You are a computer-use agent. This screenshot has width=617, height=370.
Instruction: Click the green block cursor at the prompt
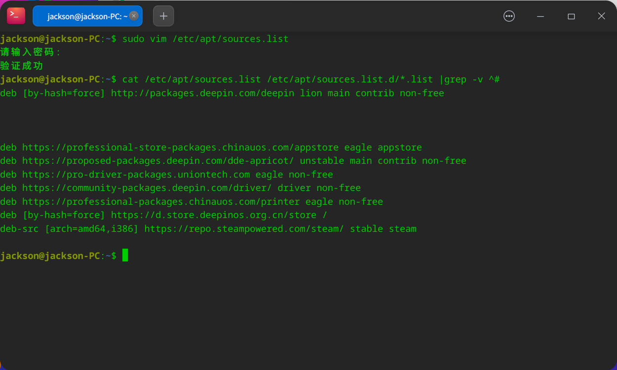pyautogui.click(x=124, y=255)
